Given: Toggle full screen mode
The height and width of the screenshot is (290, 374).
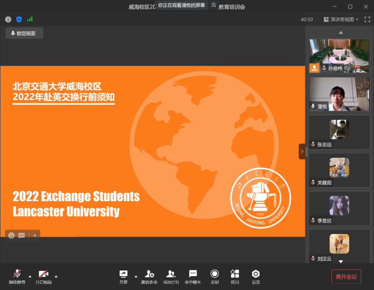Looking at the screenshot, I should [367, 20].
